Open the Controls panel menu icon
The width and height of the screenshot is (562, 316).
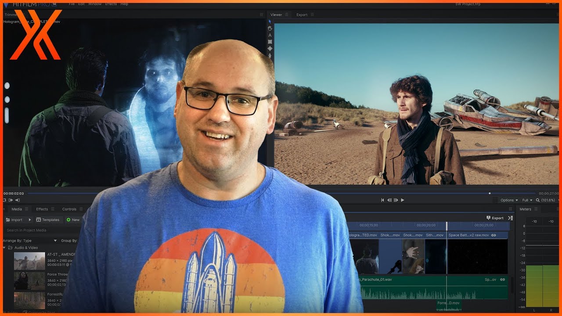[81, 209]
